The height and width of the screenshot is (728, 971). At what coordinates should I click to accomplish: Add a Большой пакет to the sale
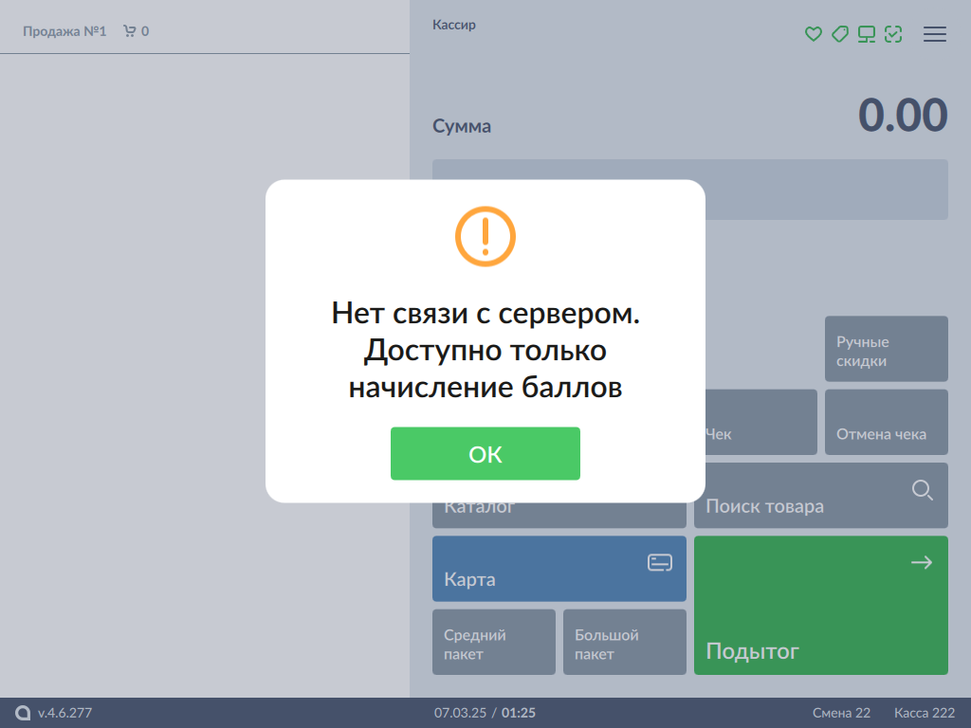(624, 643)
